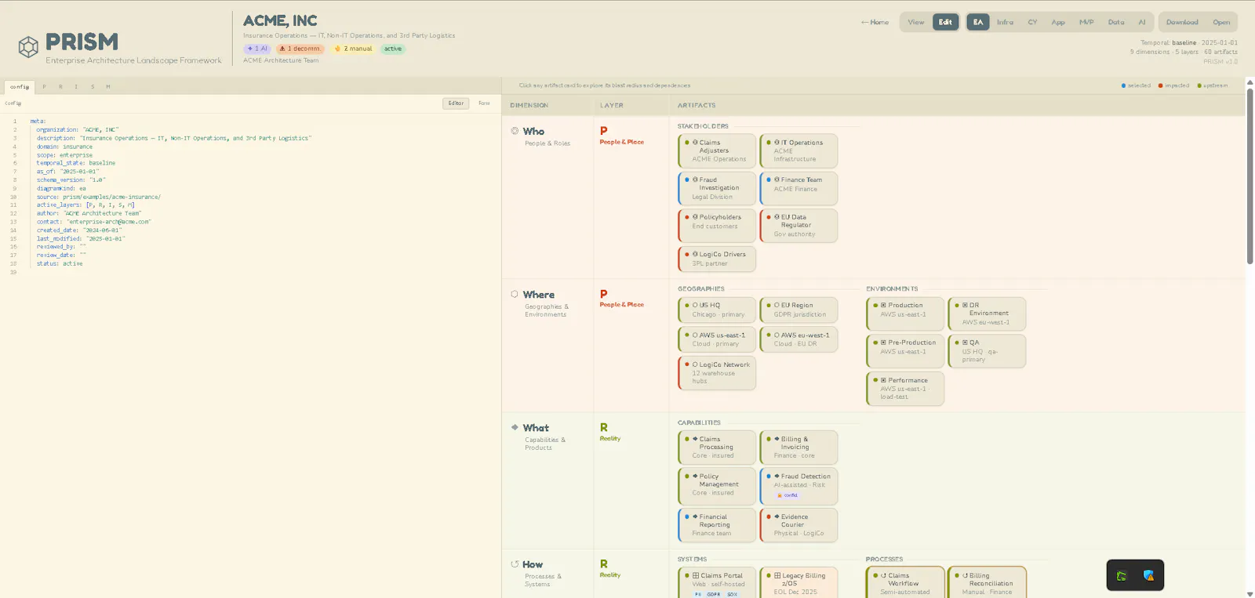This screenshot has height=598, width=1255.
Task: Click the smiley icon on Claims Adjusters card
Action: [x=695, y=143]
